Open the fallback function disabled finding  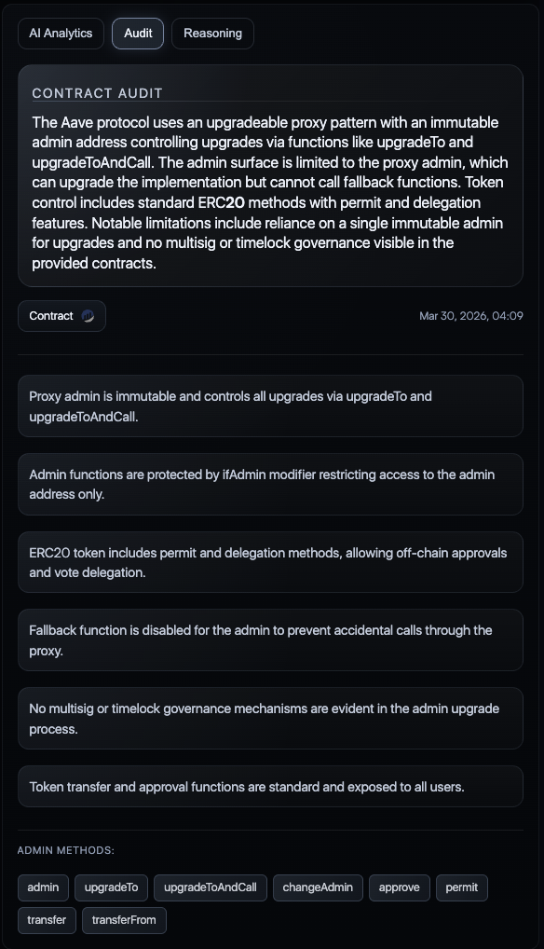click(270, 640)
